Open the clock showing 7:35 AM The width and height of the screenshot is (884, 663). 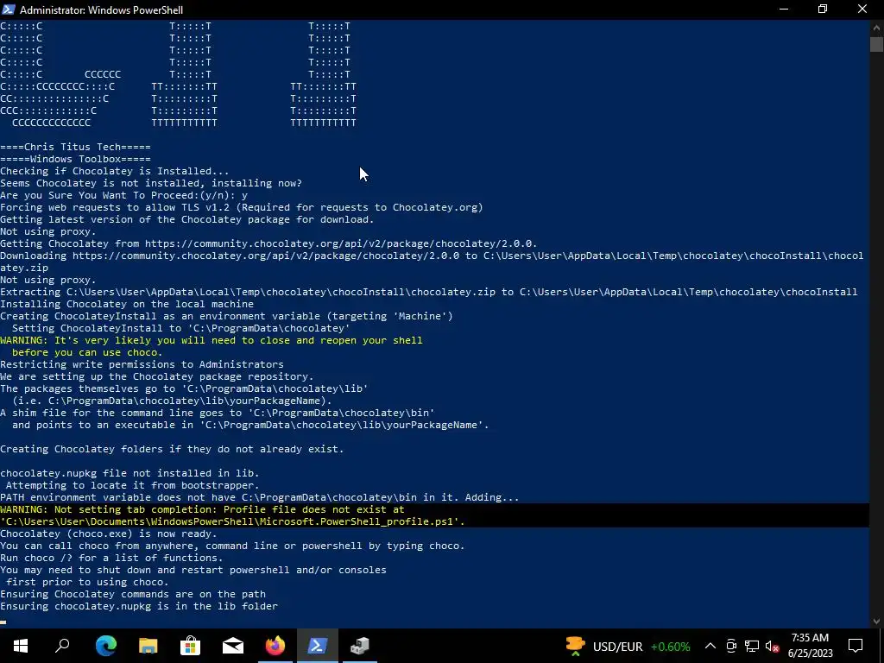pos(810,646)
